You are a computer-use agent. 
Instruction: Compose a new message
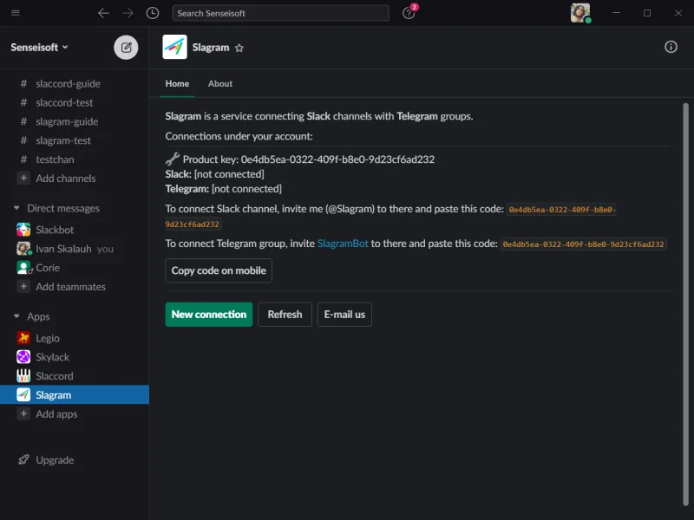126,48
